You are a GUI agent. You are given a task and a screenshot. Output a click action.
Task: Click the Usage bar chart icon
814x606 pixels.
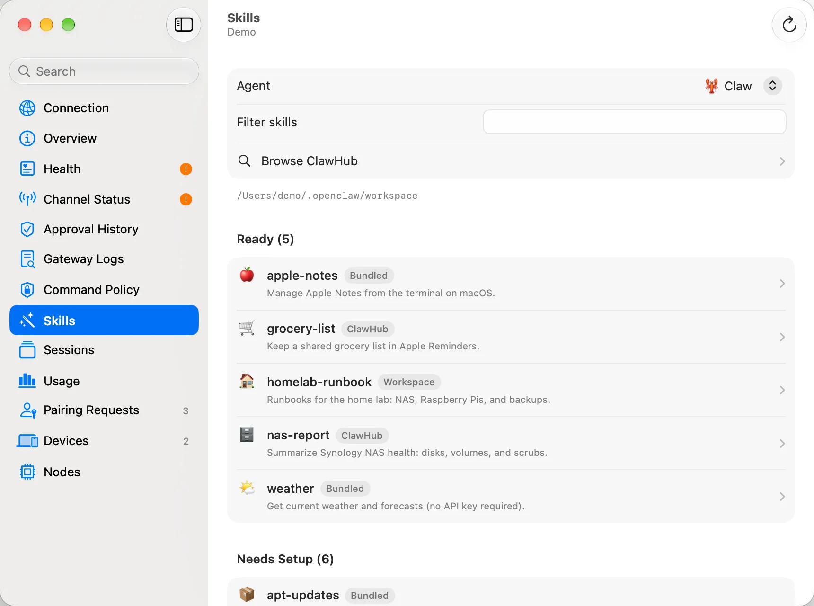27,381
